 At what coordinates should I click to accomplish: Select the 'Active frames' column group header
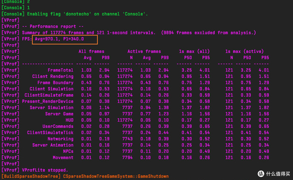pos(144,52)
